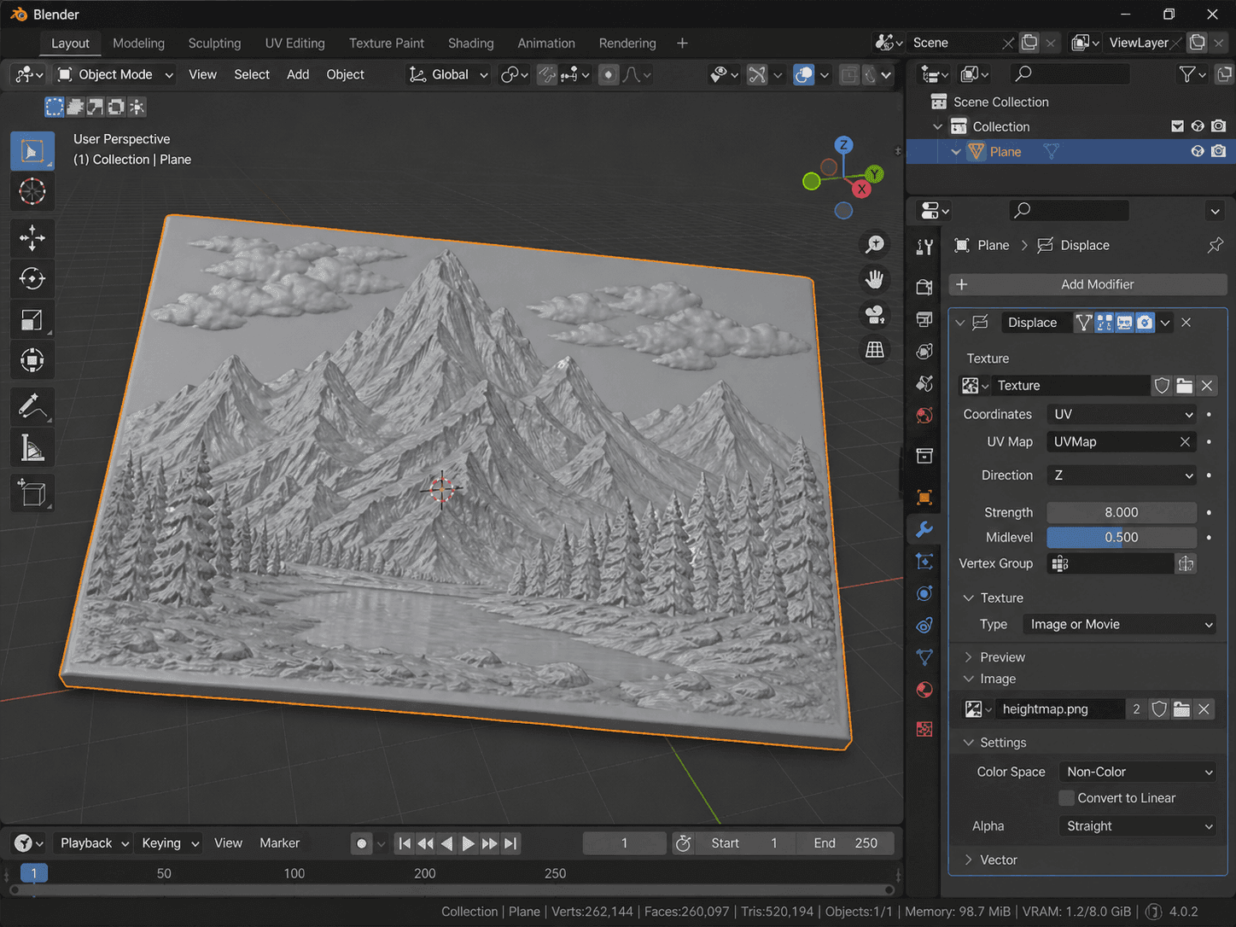Adjust the Strength value field of 8.000

pos(1121,512)
